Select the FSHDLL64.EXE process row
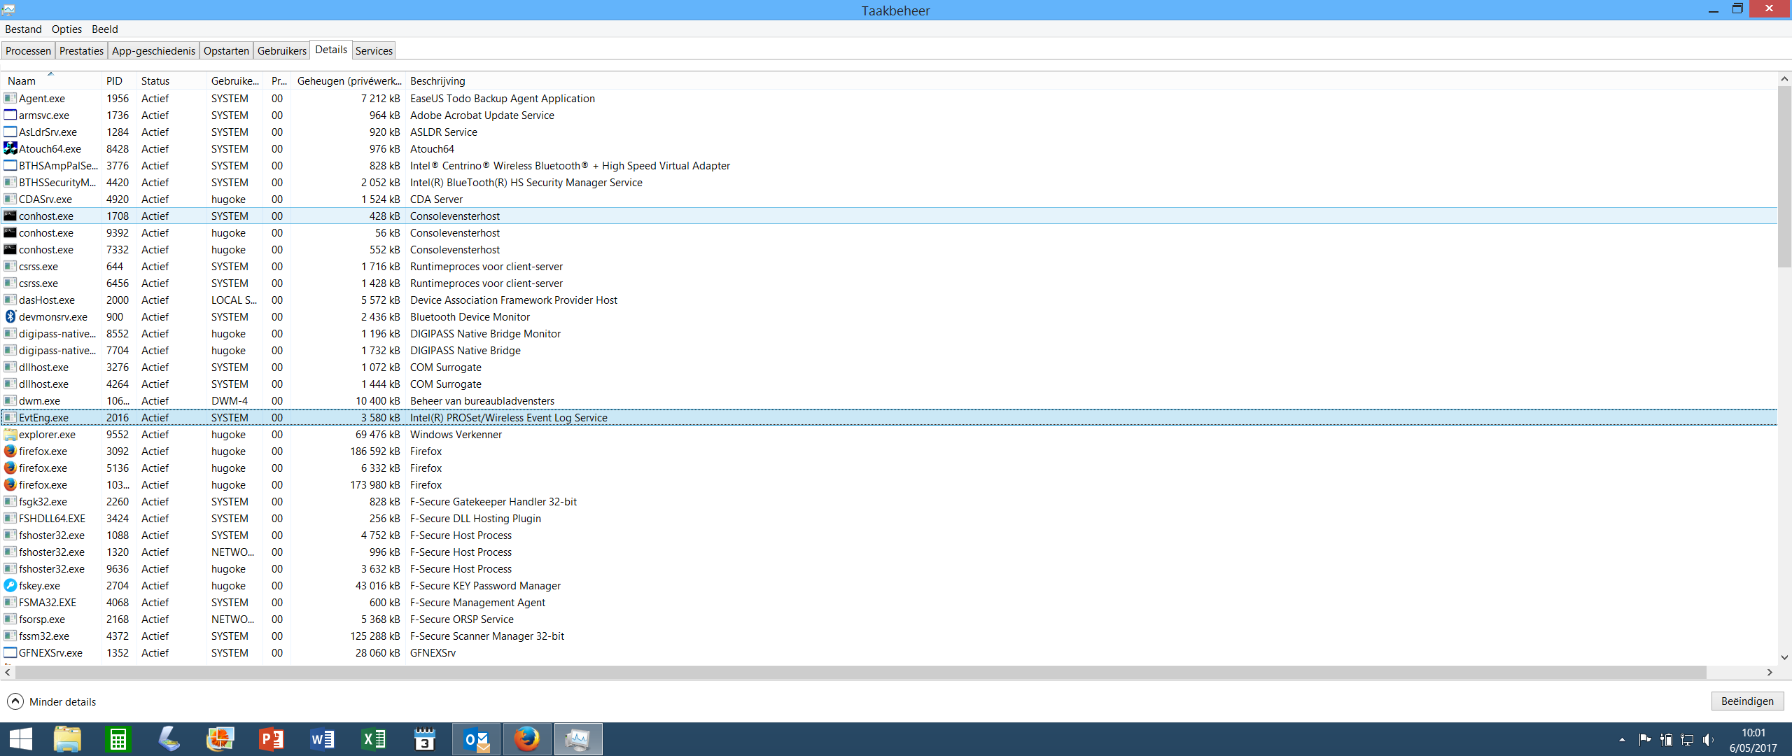The height and width of the screenshot is (756, 1792). [x=889, y=518]
